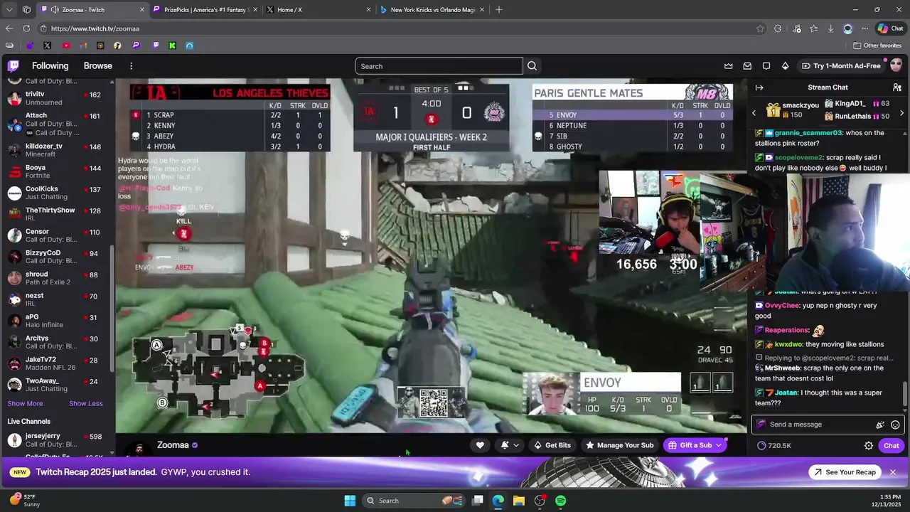
Task: Open Other favorites folder
Action: tap(877, 46)
